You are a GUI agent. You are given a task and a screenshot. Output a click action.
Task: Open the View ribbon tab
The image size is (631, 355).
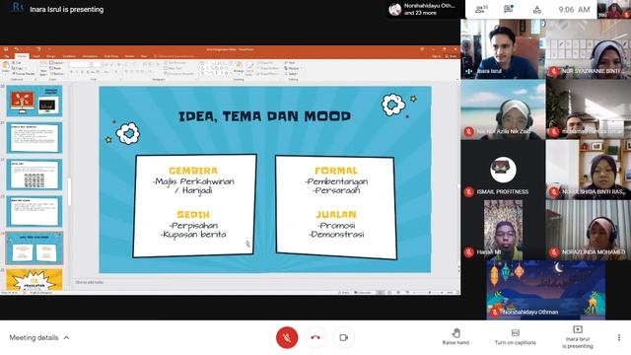pyautogui.click(x=144, y=56)
